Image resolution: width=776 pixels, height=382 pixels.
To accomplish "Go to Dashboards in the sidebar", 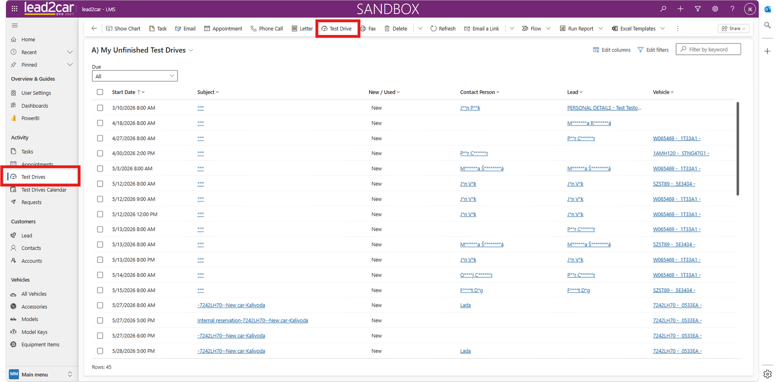I will click(x=34, y=106).
